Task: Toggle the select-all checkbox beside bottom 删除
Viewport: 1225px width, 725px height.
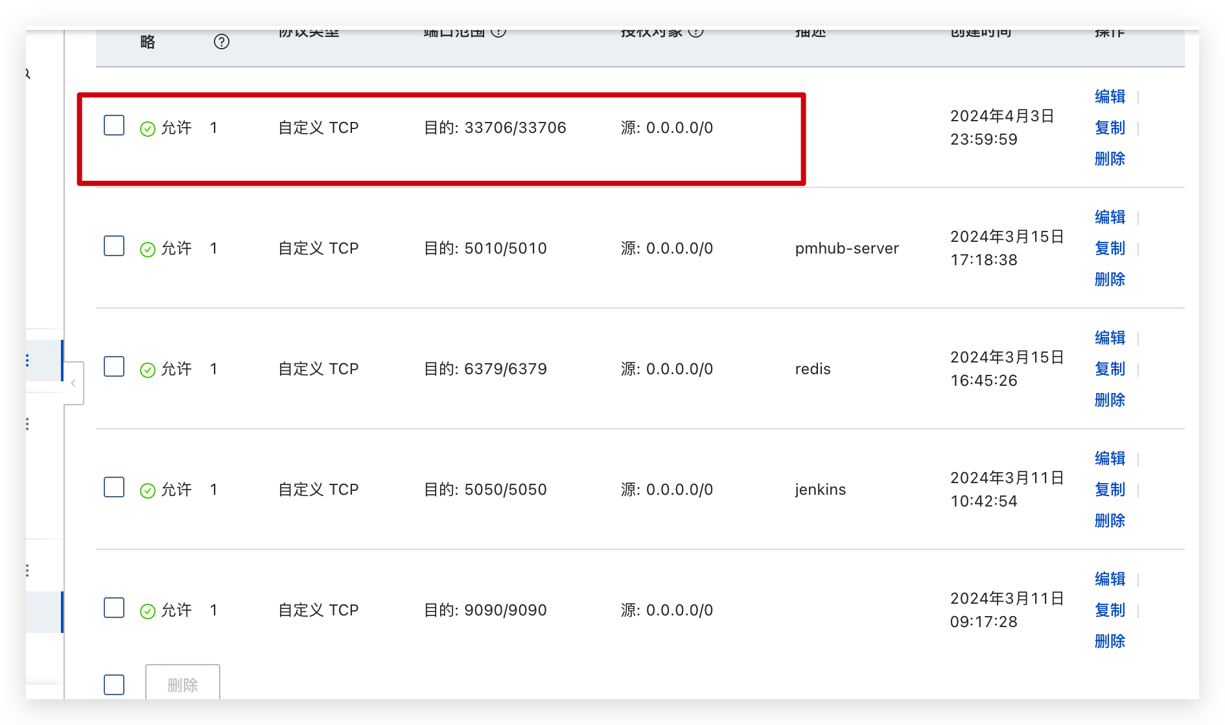Action: (x=114, y=684)
